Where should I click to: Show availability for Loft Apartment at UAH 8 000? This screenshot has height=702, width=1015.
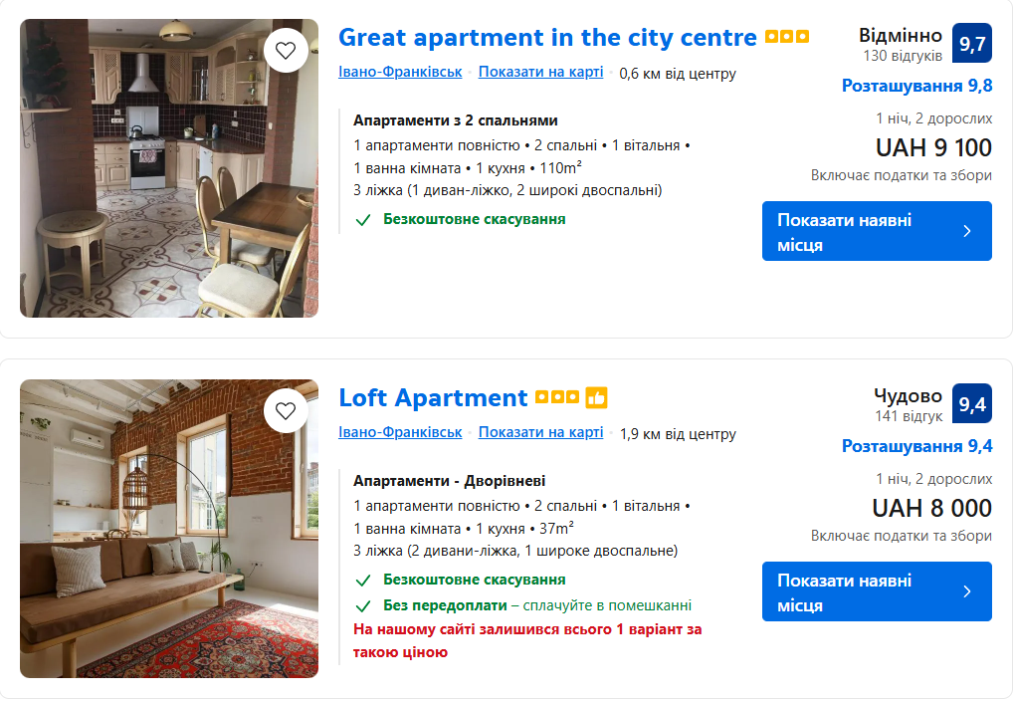click(x=877, y=592)
